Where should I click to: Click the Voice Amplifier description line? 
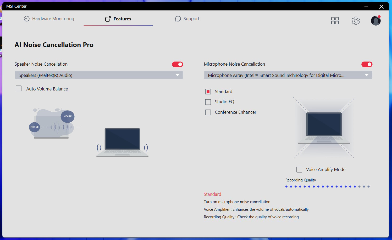[x=256, y=209]
